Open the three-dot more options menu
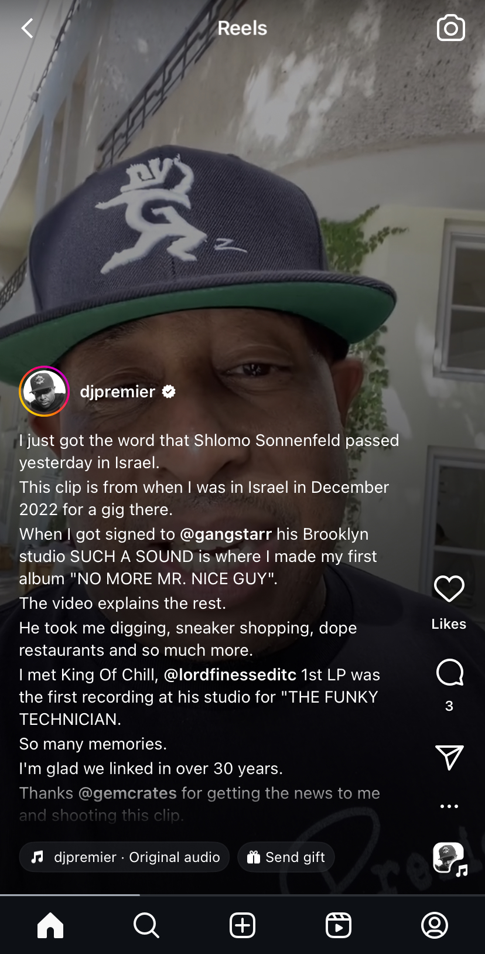The image size is (485, 954). [x=449, y=806]
